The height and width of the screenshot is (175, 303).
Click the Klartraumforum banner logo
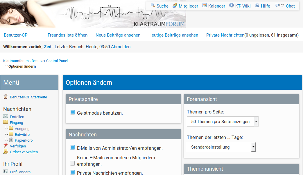(159, 24)
